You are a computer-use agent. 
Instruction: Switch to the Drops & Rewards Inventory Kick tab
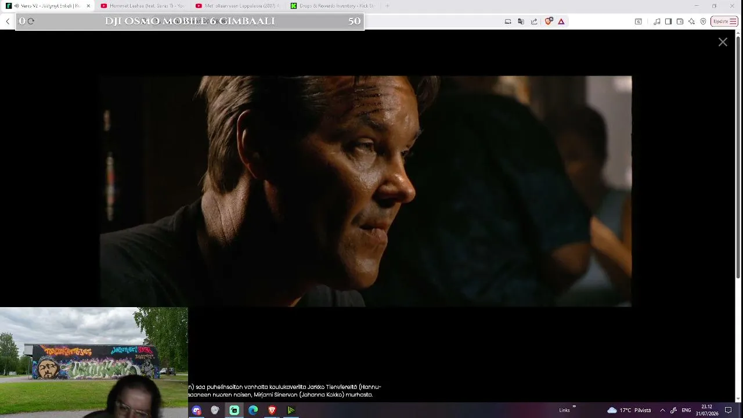[x=334, y=6]
